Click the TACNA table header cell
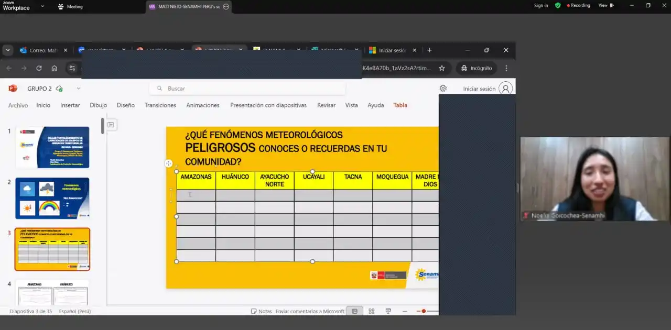Viewport: 671px width, 330px height. tap(353, 180)
